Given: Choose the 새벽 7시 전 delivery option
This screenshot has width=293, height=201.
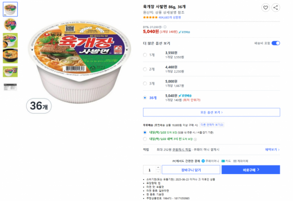Looking at the screenshot, I should (x=145, y=139).
